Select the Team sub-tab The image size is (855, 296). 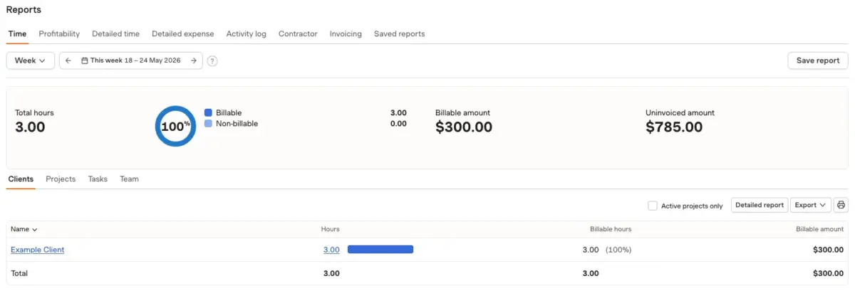coord(129,179)
